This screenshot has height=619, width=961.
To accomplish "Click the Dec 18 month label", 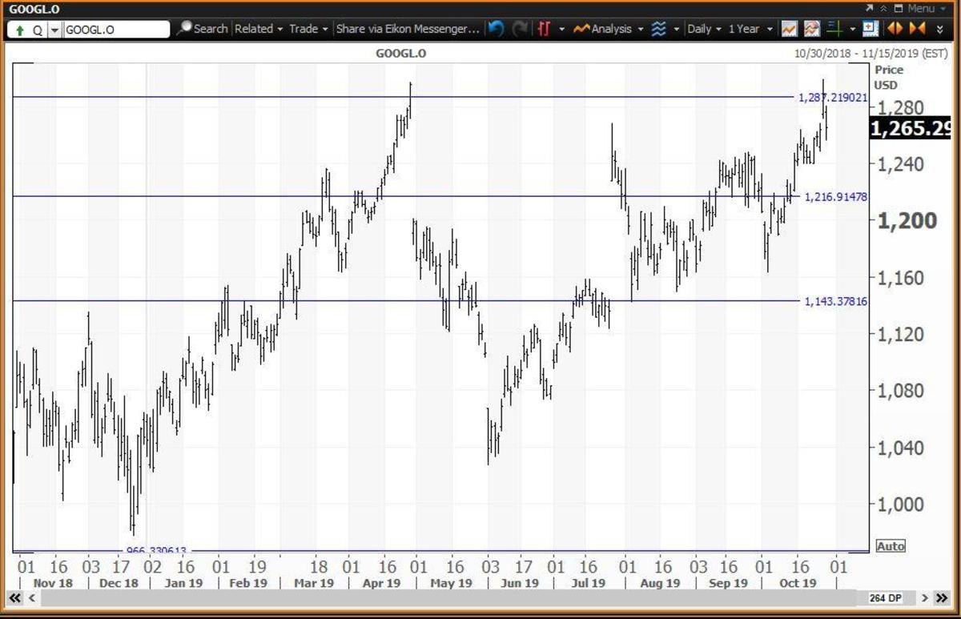I will (x=119, y=583).
